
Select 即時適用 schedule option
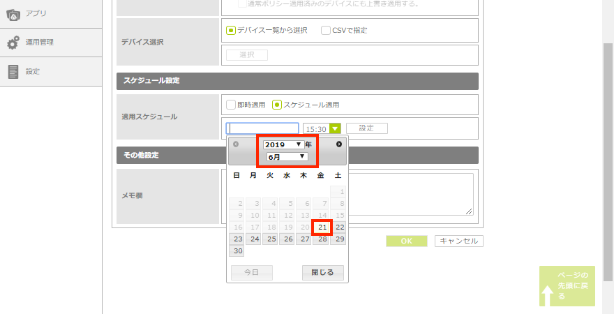tap(231, 105)
